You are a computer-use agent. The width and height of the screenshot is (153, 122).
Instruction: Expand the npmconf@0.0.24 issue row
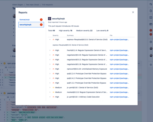click(50, 69)
